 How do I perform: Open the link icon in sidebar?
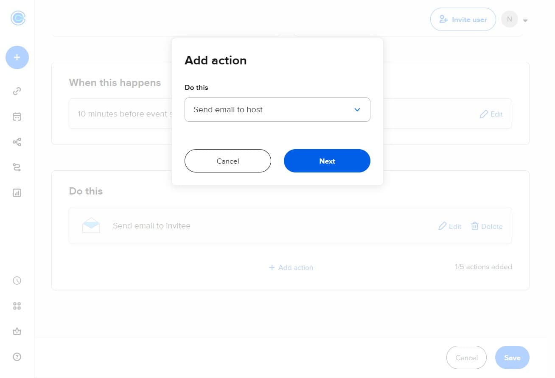17,91
